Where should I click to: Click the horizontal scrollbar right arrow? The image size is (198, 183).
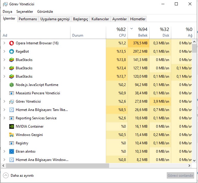click(x=189, y=165)
